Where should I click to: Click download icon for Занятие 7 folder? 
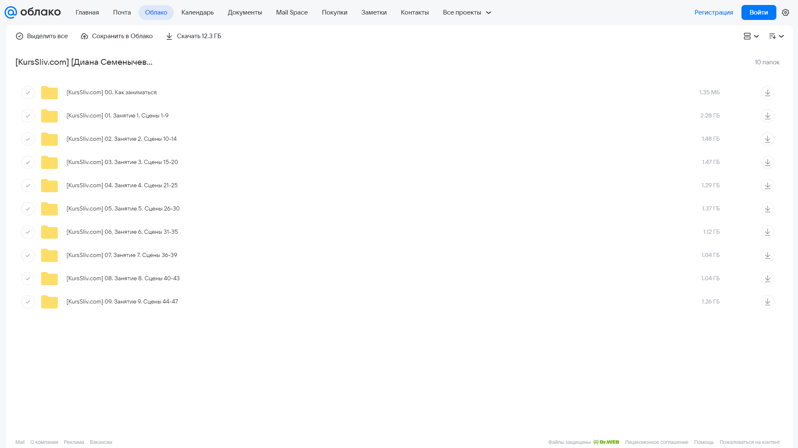(x=767, y=255)
